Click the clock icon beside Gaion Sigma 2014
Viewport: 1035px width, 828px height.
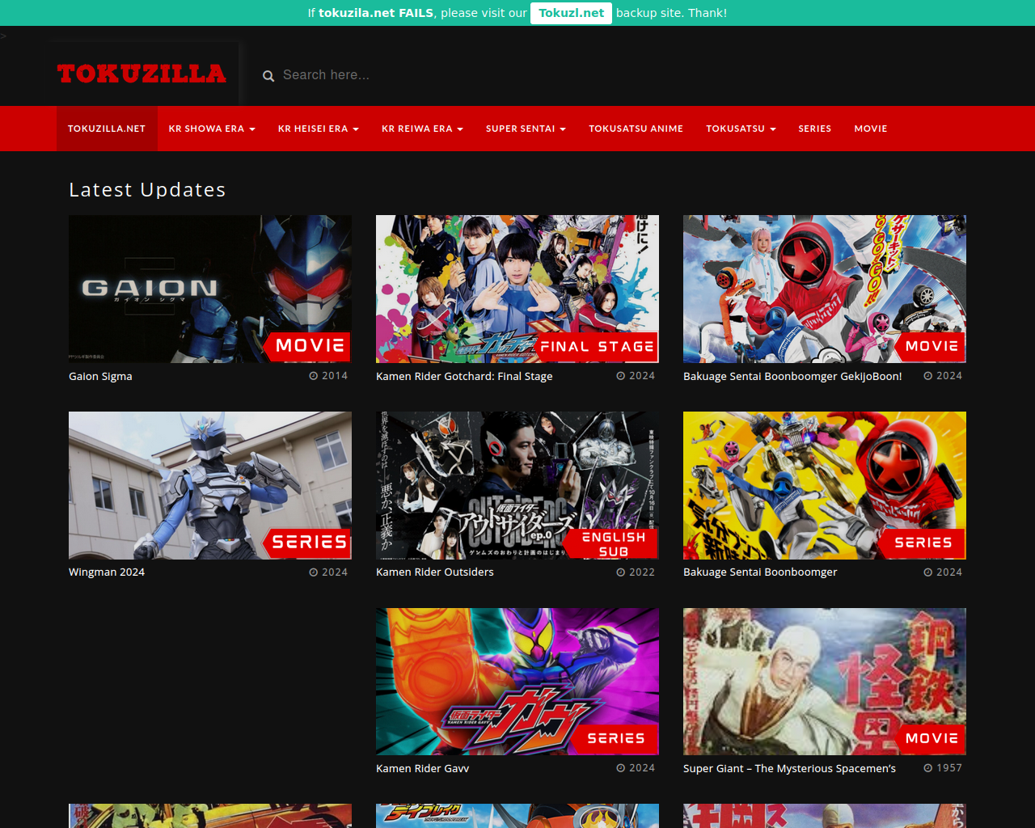tap(313, 376)
